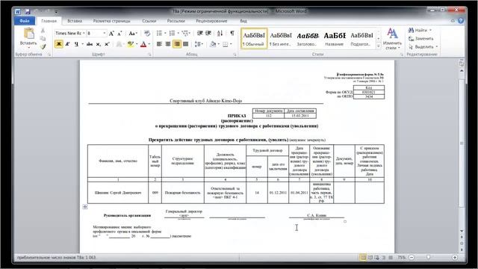478x269 pixels.
Task: Click the zoom out minus button
Action: [412, 258]
